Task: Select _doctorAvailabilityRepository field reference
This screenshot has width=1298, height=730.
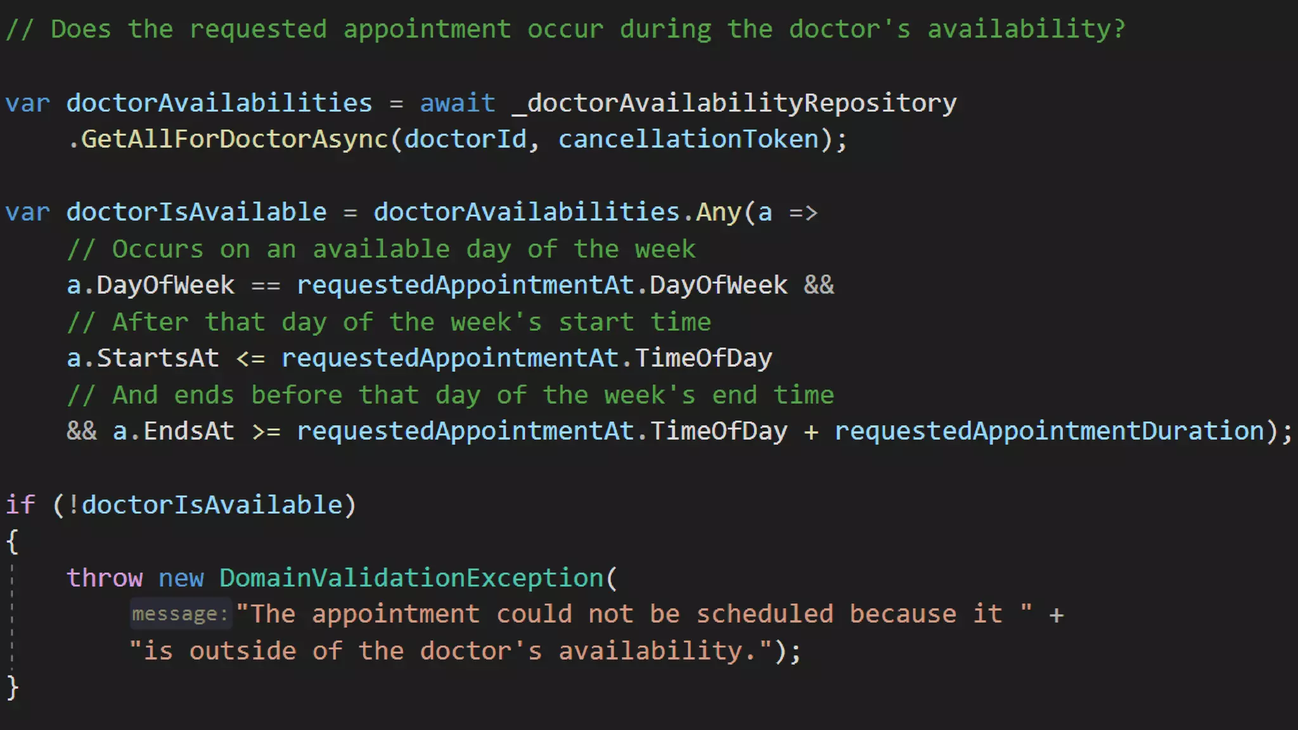Action: pyautogui.click(x=734, y=104)
